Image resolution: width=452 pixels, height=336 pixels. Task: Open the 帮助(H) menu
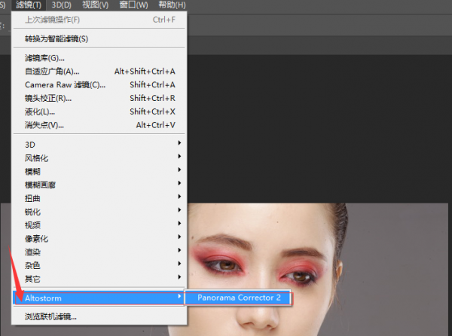tap(172, 5)
